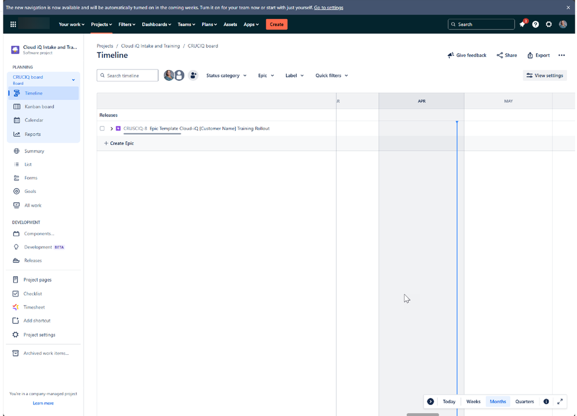
Task: Open the Dashboards menu
Action: coord(157,24)
